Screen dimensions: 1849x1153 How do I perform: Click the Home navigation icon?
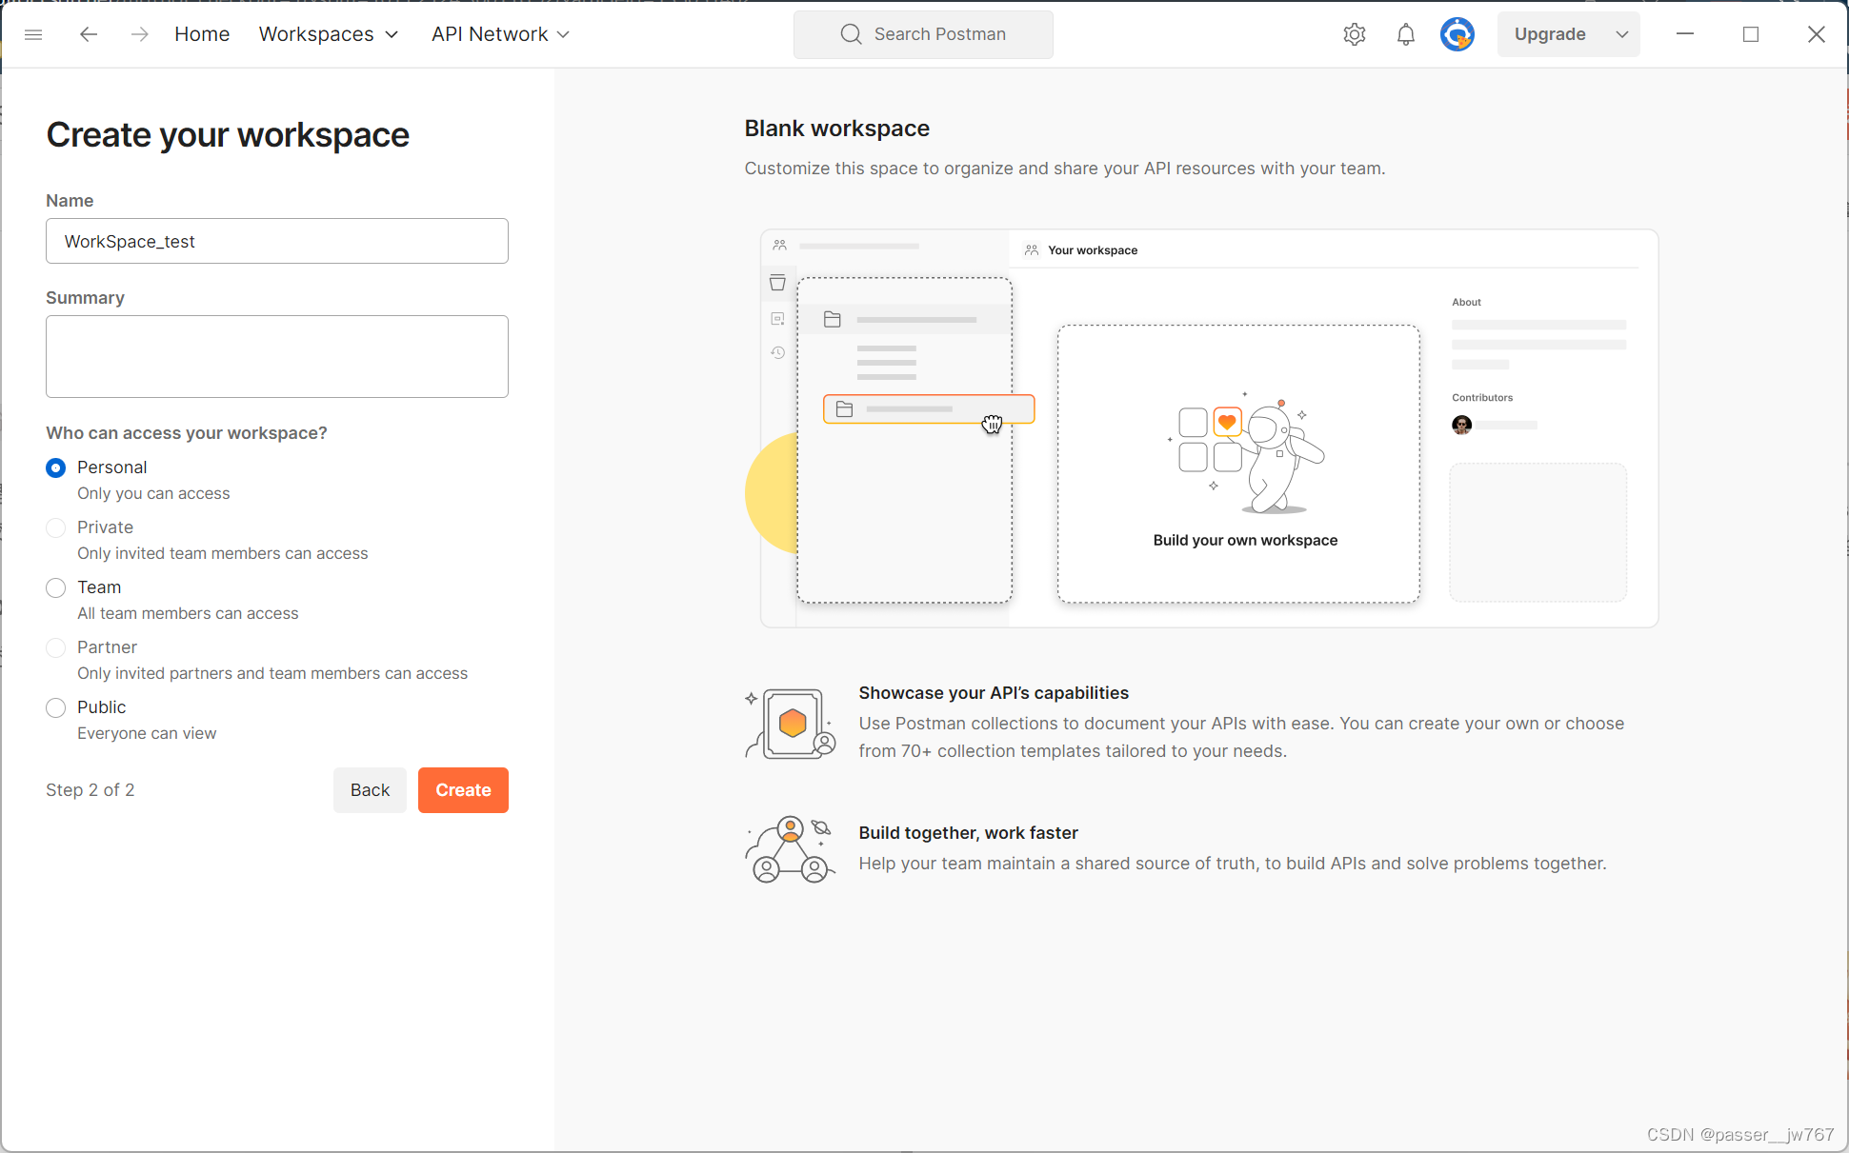pos(202,33)
